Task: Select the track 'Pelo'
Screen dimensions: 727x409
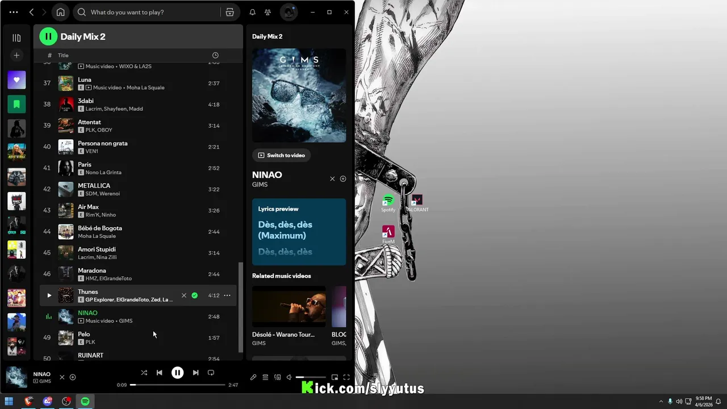Action: [83, 334]
